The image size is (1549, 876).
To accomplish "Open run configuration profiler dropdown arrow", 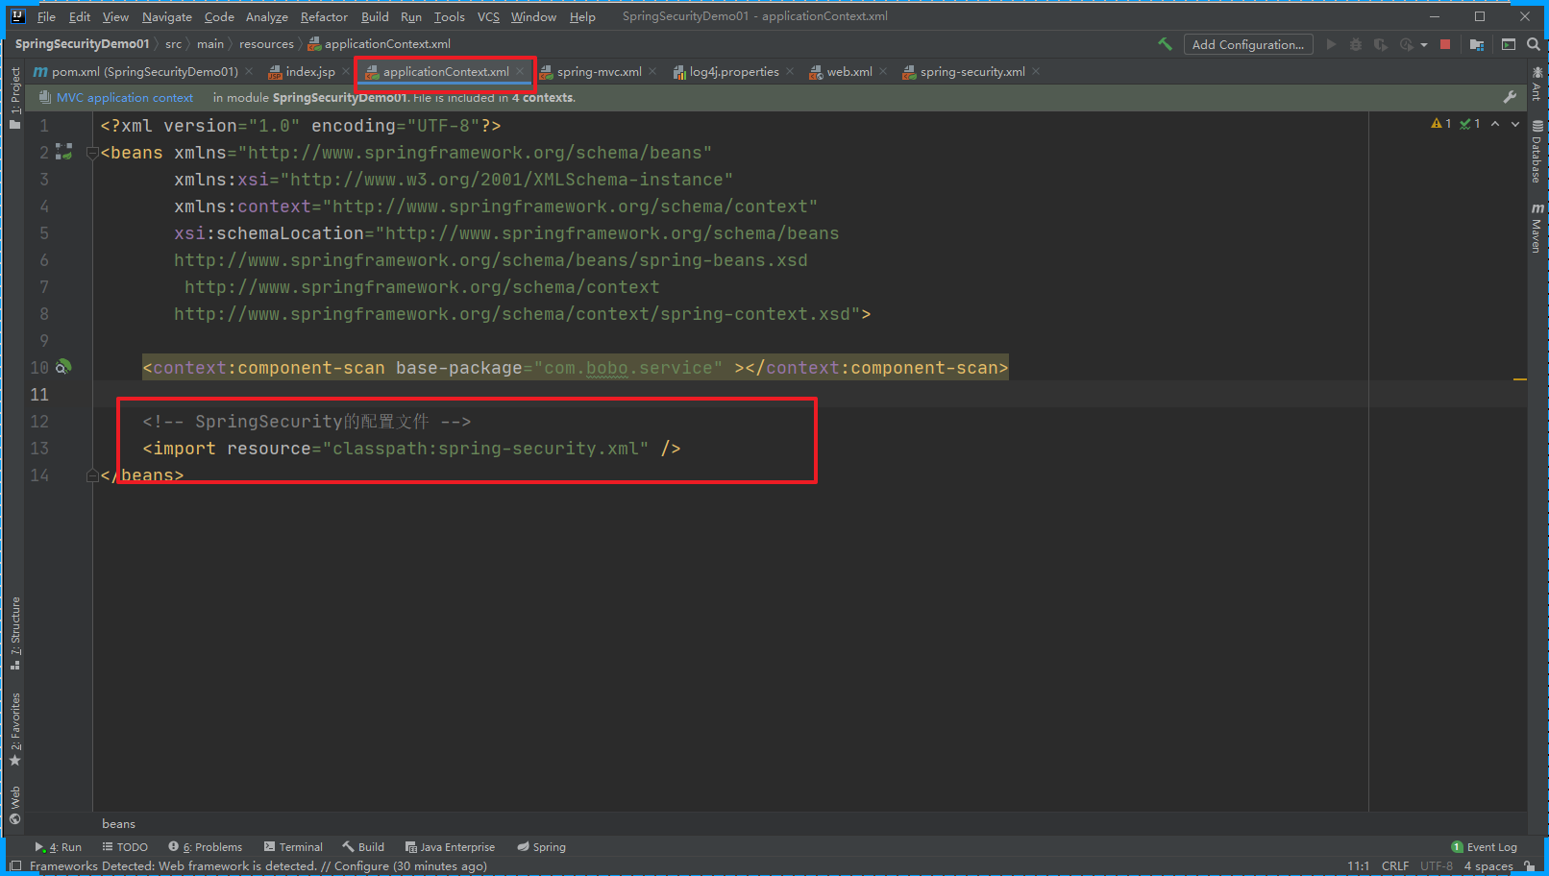I will 1424,45.
